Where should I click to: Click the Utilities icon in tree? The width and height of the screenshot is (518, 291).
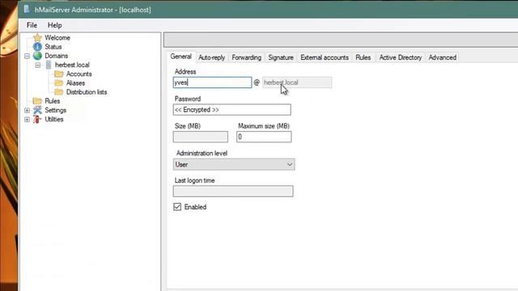coord(37,119)
